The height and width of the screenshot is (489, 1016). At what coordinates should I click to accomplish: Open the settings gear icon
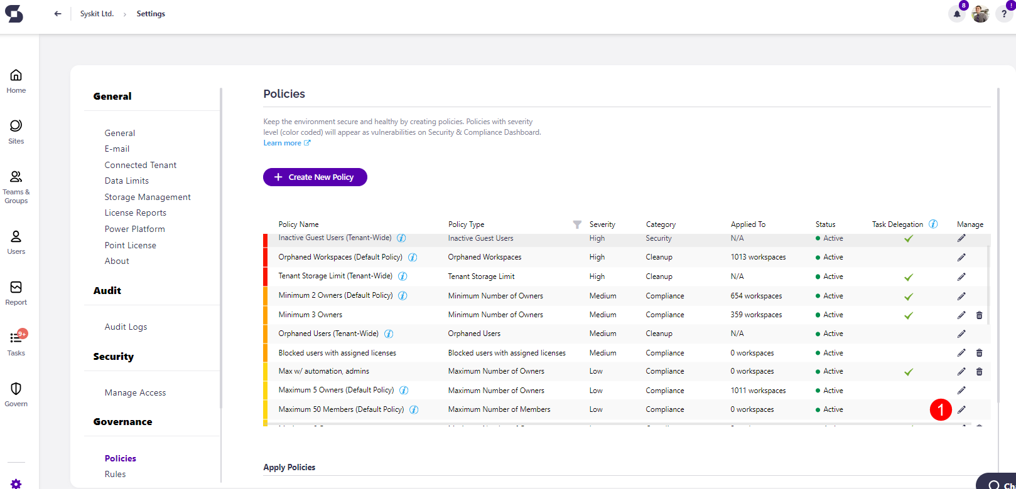click(16, 484)
